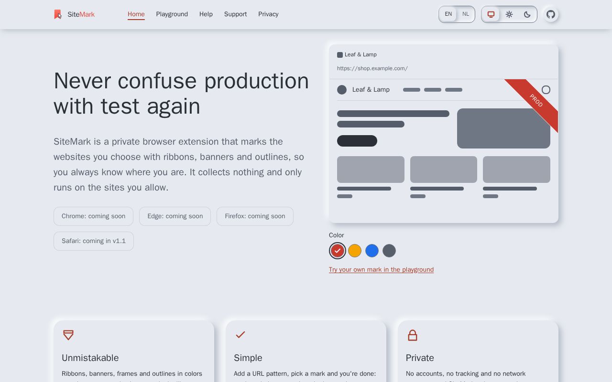
Task: Switch to light theme sun icon
Action: [509, 14]
